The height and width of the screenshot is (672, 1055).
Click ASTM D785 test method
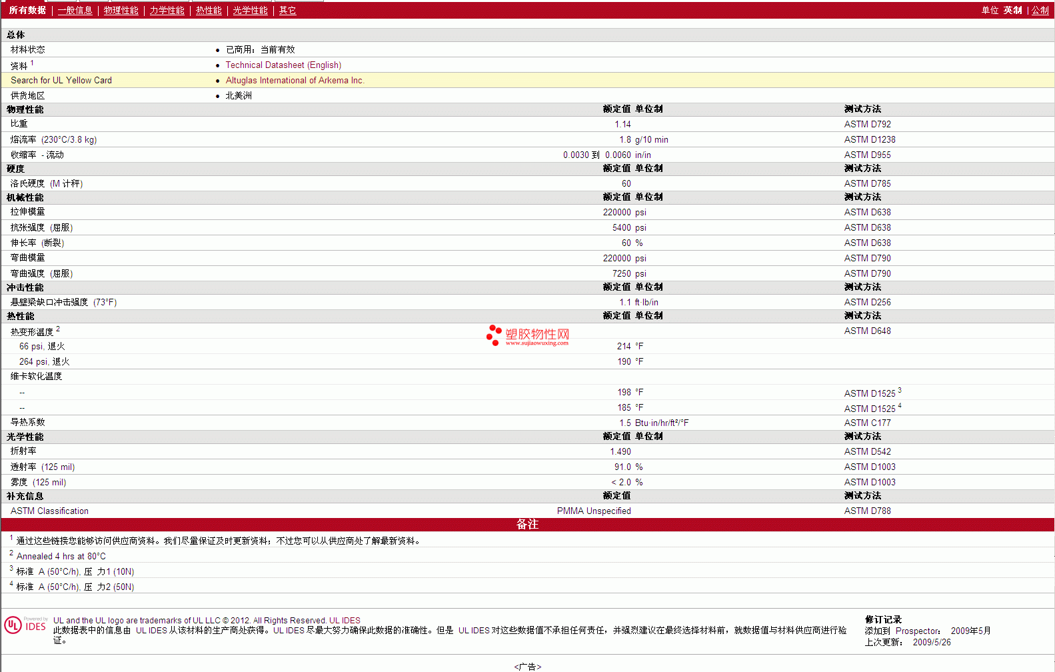click(867, 184)
